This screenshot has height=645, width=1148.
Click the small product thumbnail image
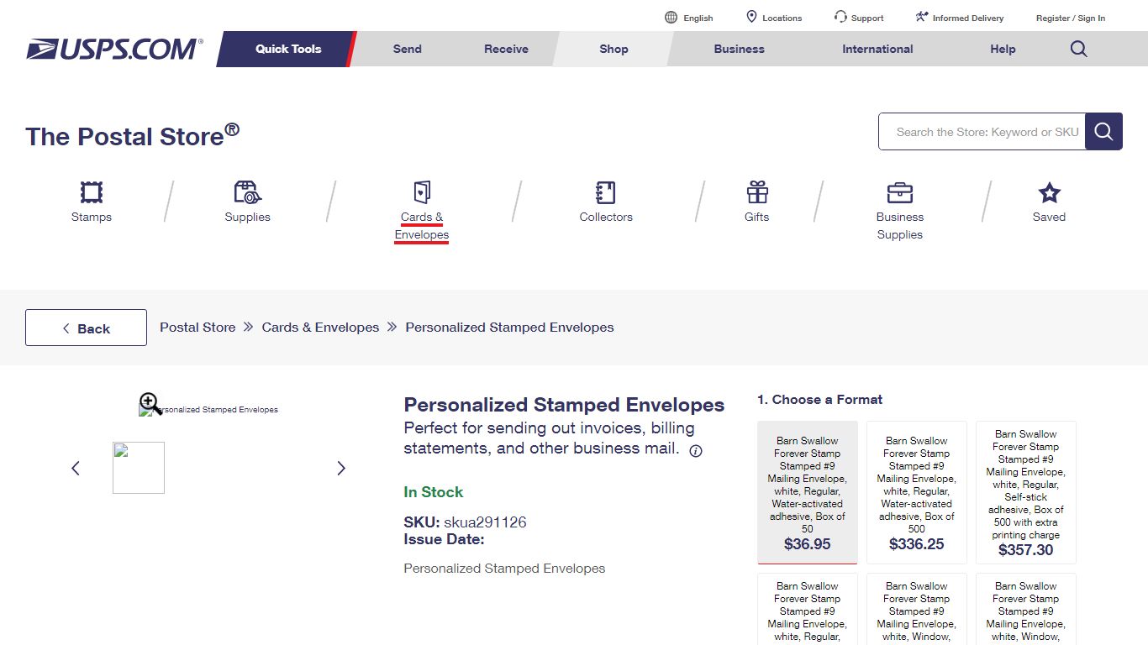139,468
